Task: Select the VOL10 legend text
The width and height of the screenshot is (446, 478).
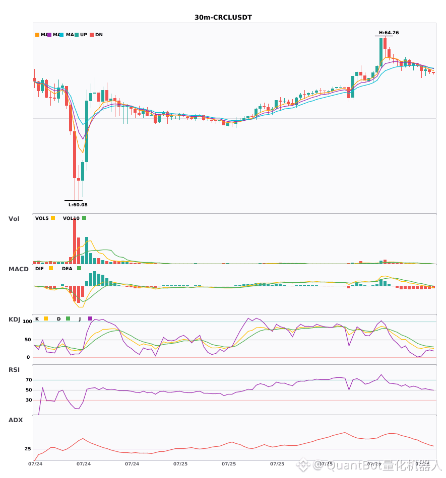Action: click(71, 218)
